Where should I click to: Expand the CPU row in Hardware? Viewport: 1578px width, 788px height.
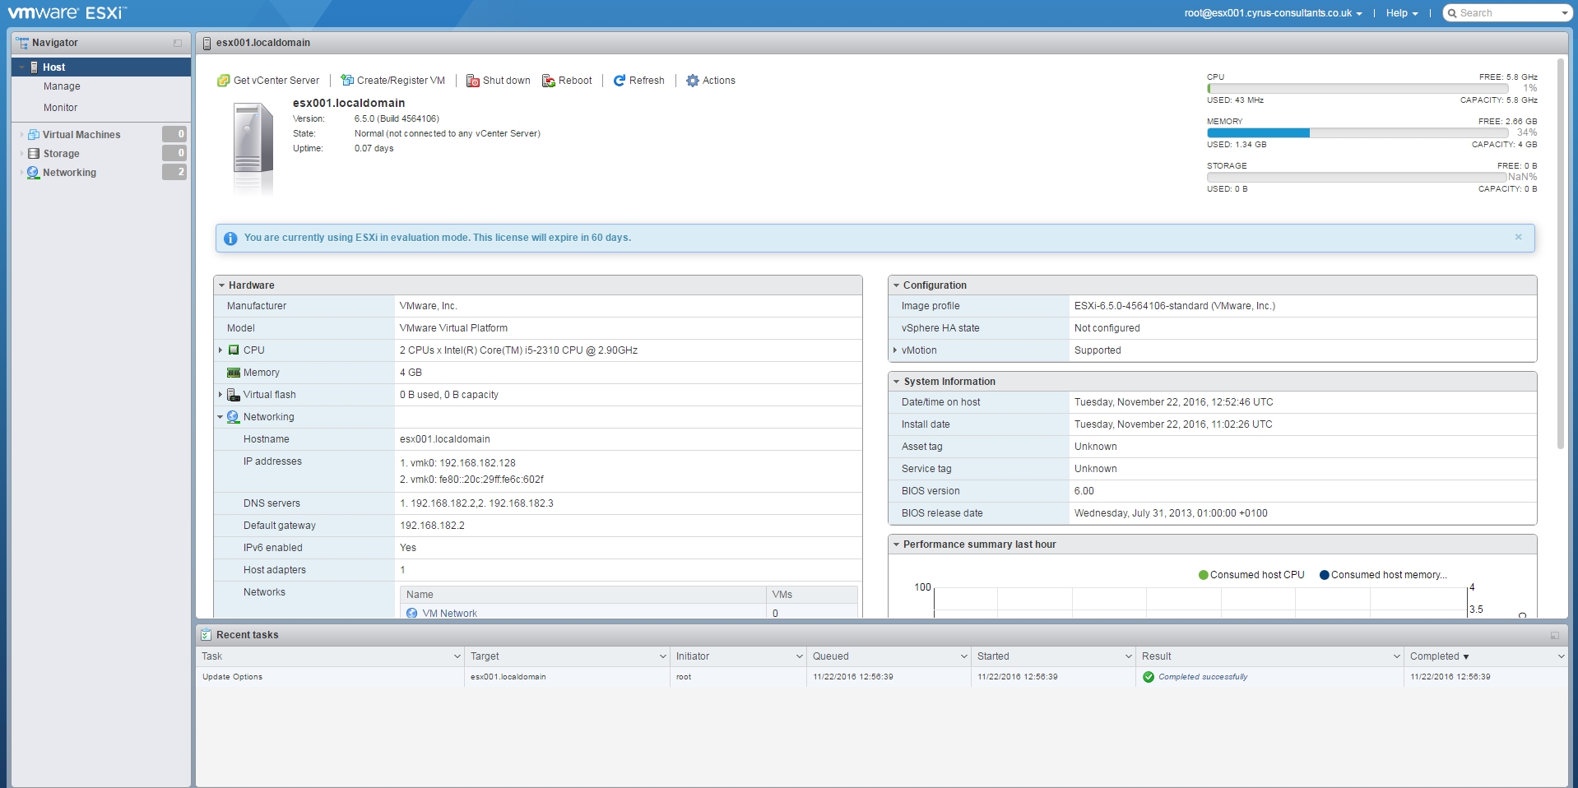pyautogui.click(x=220, y=350)
